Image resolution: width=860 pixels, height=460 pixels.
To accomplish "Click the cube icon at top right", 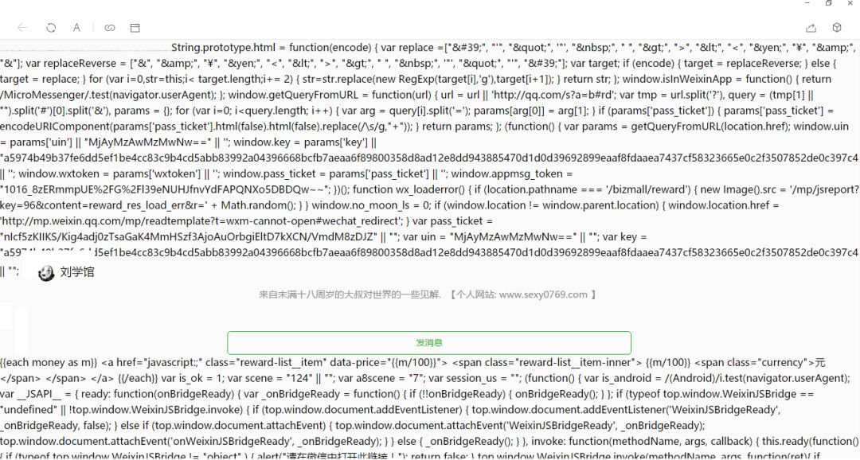I will 838,27.
